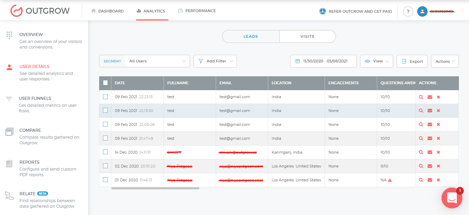
Task: Expand the View dropdown
Action: point(376,61)
